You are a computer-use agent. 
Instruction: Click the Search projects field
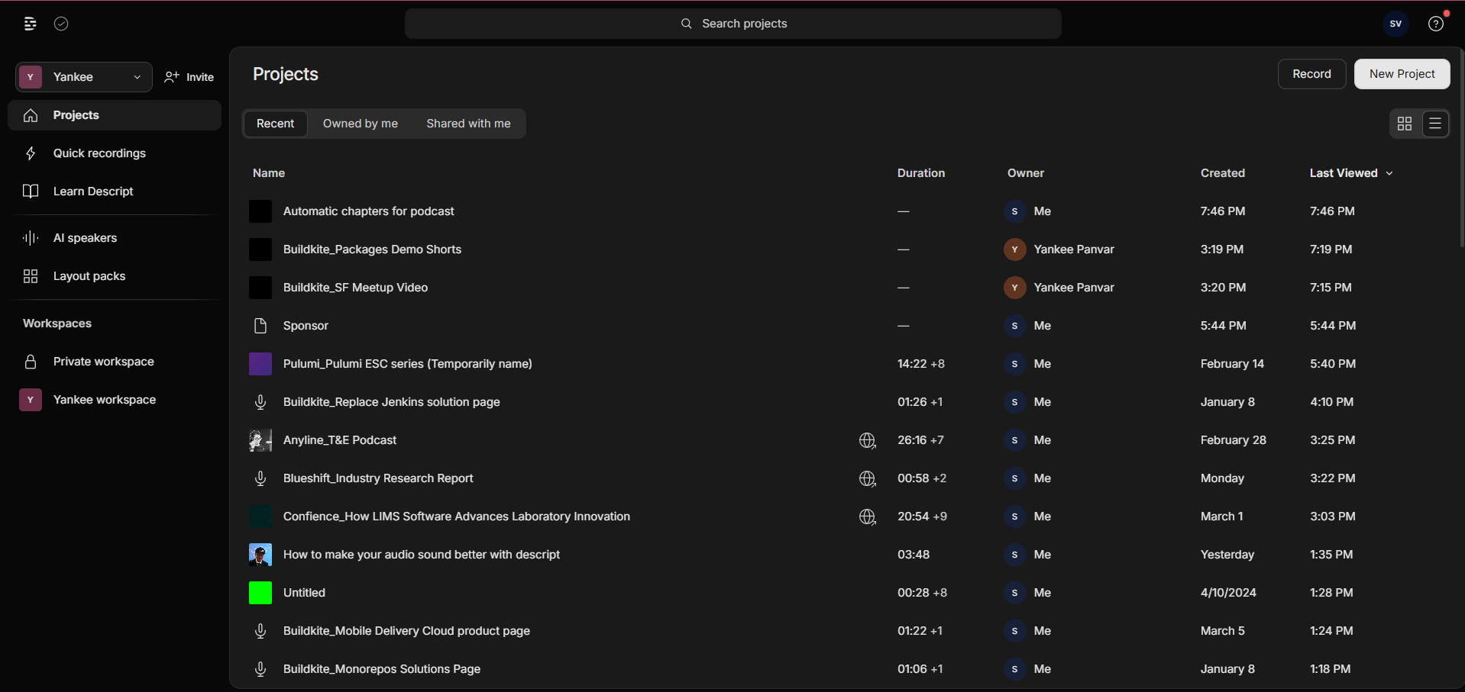(733, 24)
